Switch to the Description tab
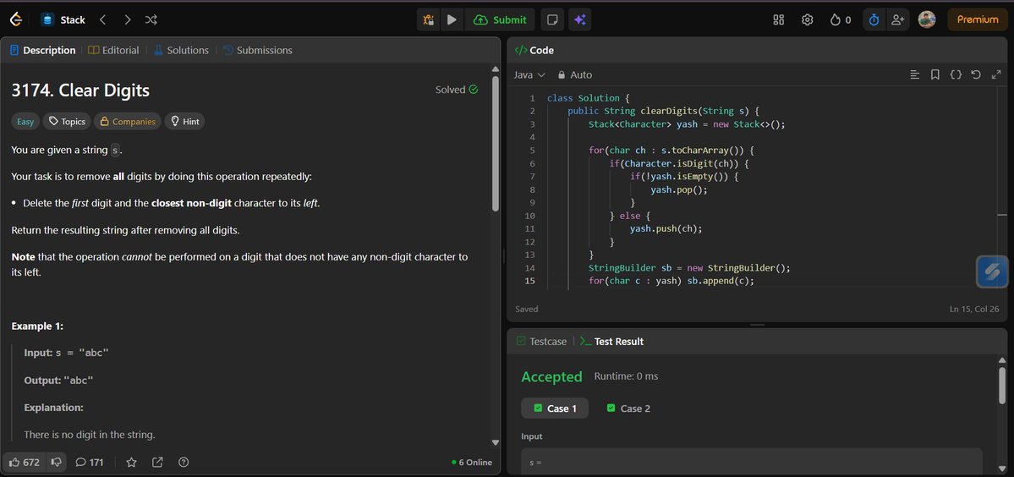Screen dimensions: 1014x477 click(42, 51)
